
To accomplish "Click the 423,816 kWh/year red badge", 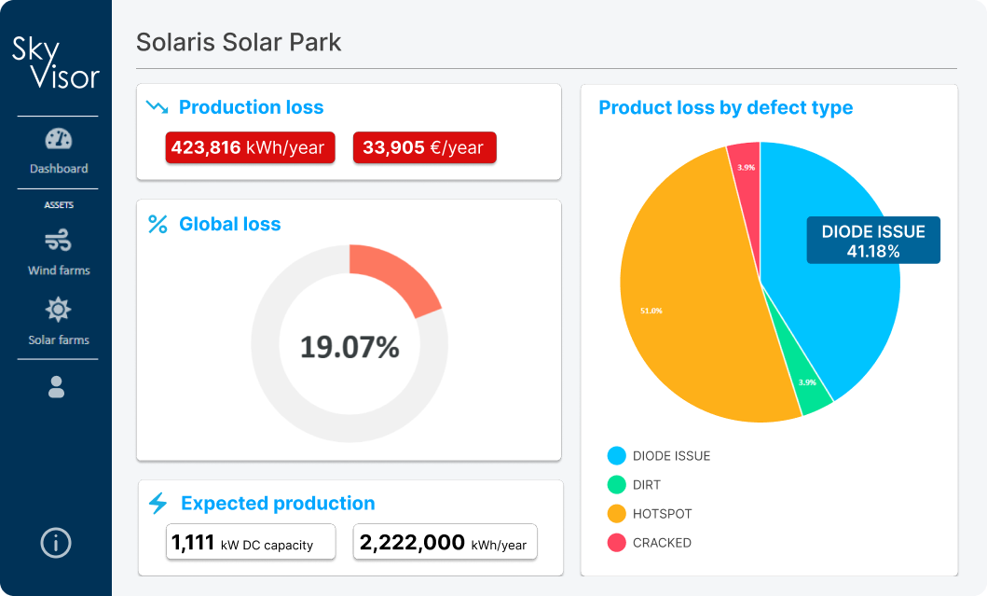I will pyautogui.click(x=250, y=147).
